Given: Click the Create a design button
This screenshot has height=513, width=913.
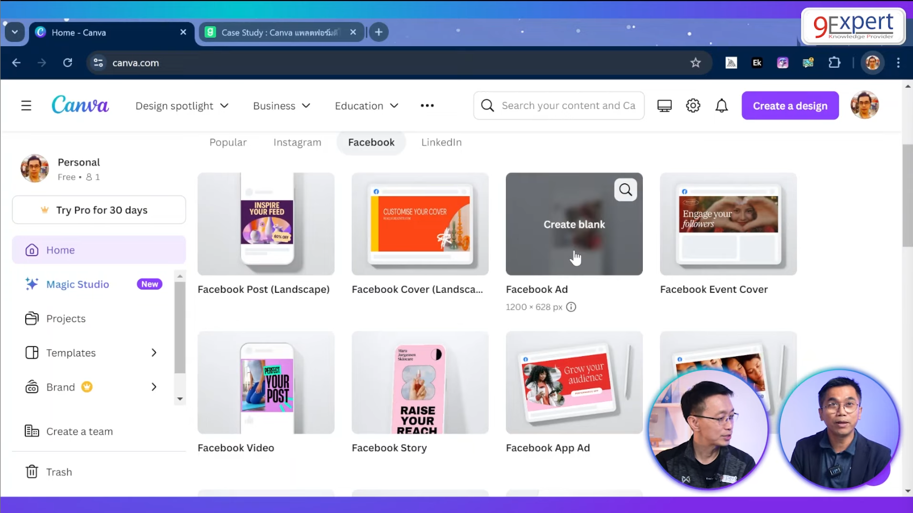Looking at the screenshot, I should (x=789, y=105).
